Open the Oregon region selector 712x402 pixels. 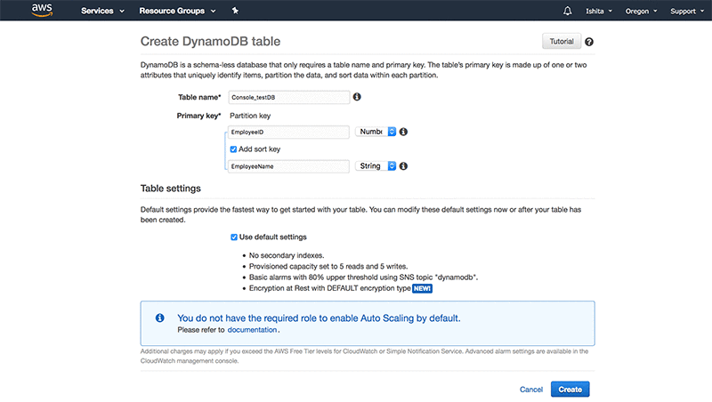pyautogui.click(x=641, y=12)
